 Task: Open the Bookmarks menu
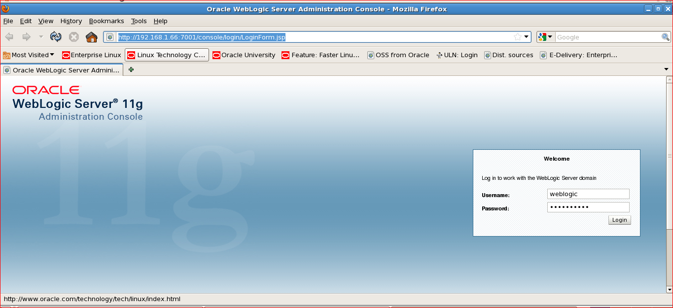pyautogui.click(x=106, y=21)
